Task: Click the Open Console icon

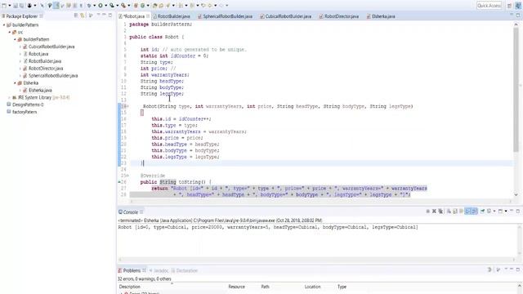Action: pos(500,211)
